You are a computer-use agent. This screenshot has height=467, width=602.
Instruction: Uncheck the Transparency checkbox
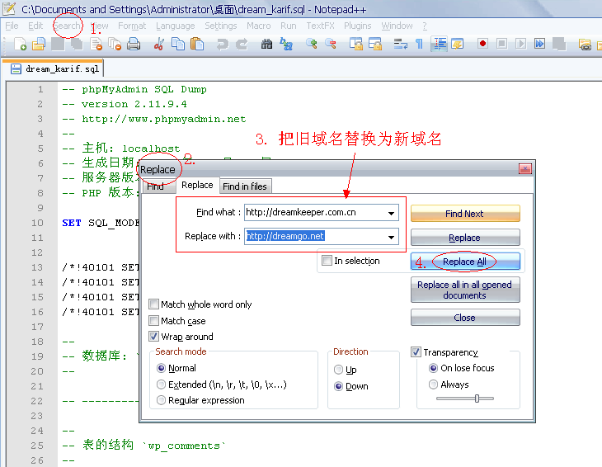pos(416,351)
